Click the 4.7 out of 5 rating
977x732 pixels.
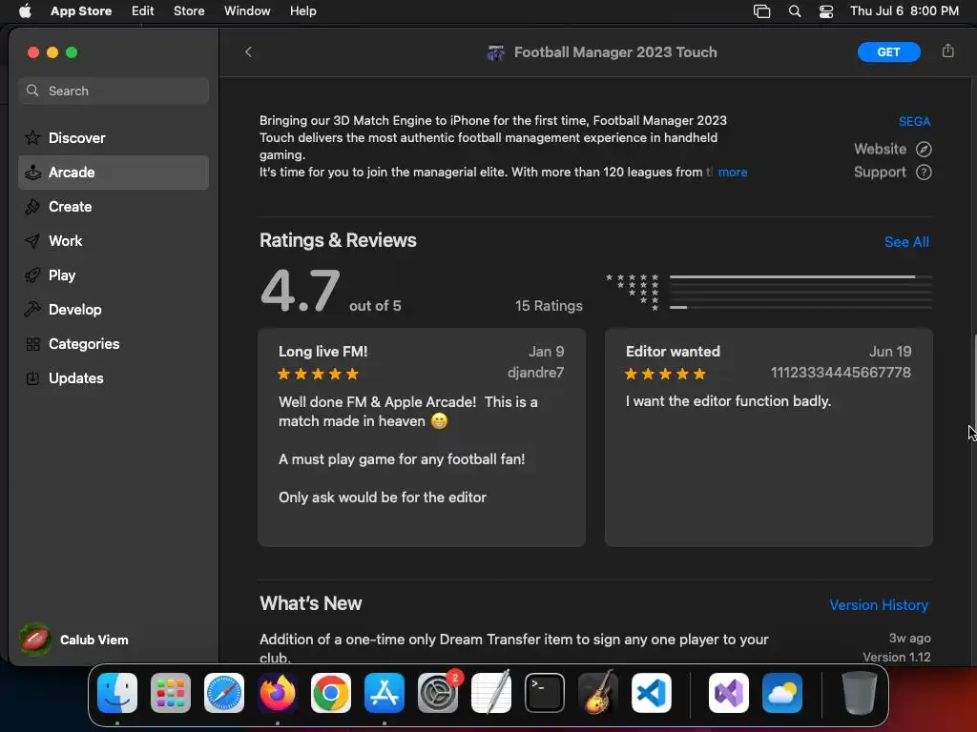331,291
